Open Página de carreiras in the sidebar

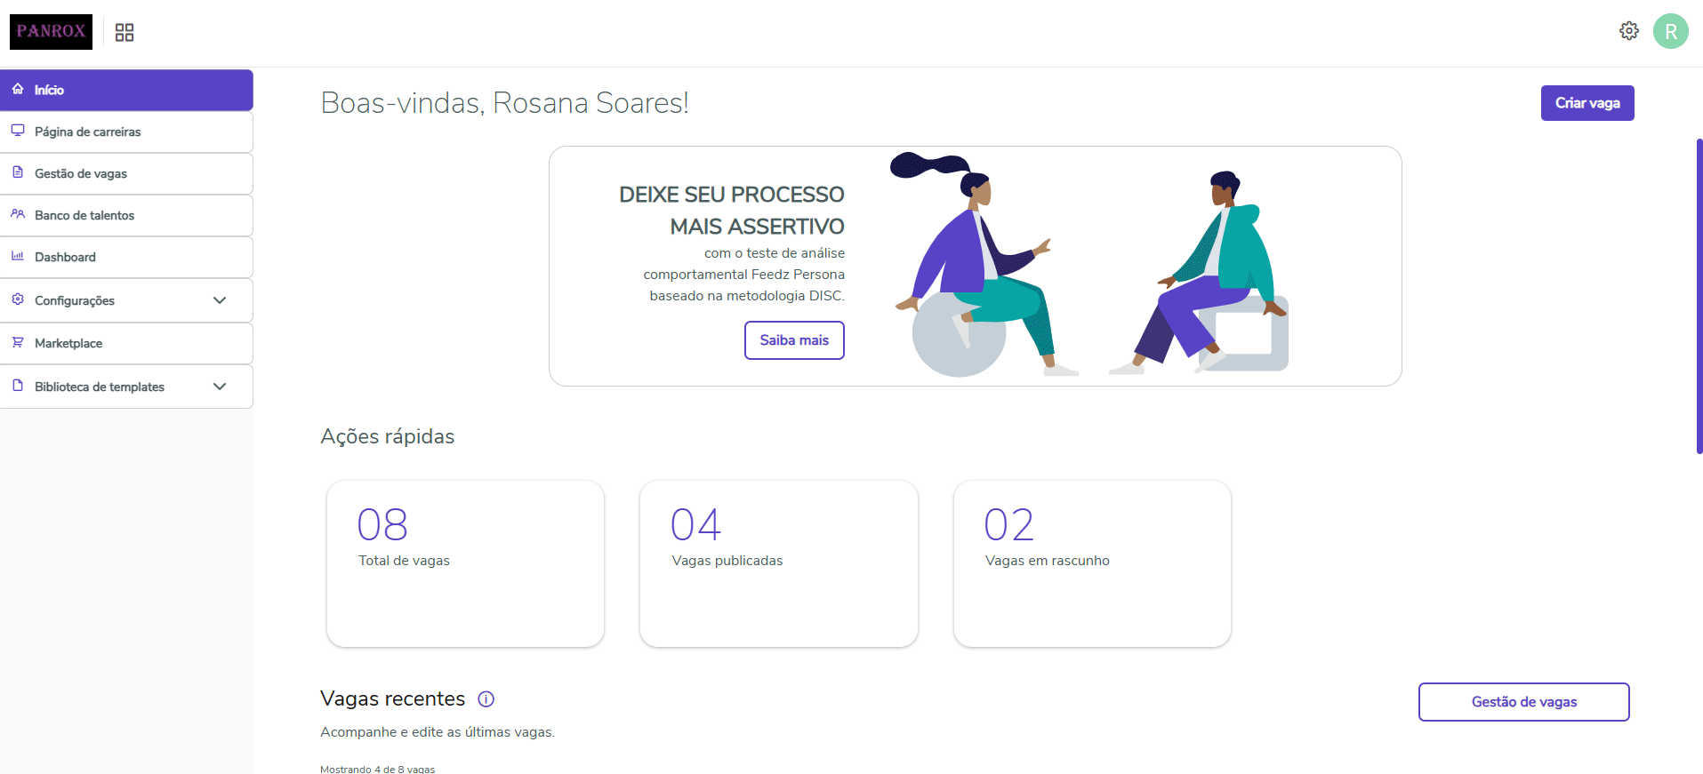click(x=126, y=132)
